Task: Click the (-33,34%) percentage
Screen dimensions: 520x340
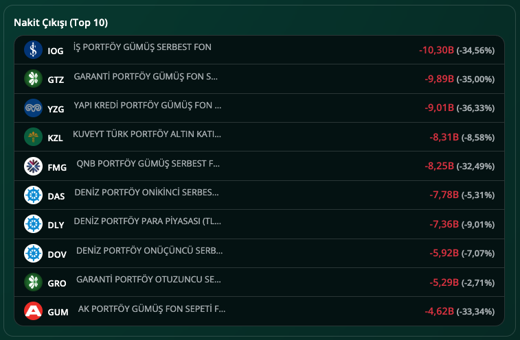Action: point(475,312)
